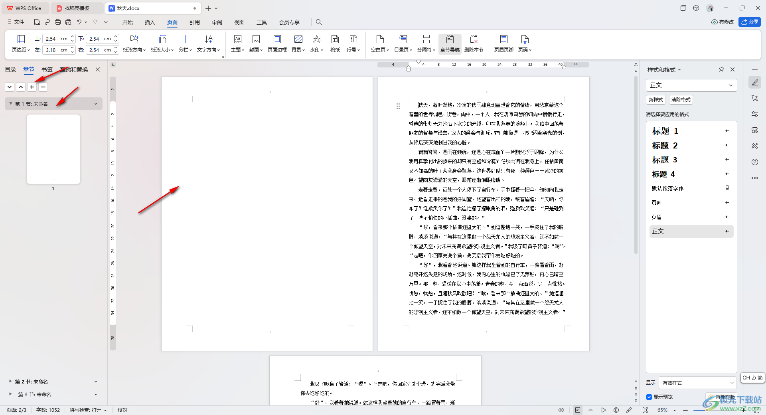Click 删除本节 delete section
Screen dimensions: 766x415
(x=474, y=43)
